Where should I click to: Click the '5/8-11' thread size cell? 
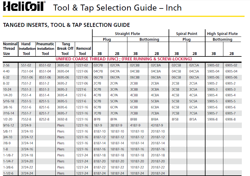pyautogui.click(x=7, y=131)
